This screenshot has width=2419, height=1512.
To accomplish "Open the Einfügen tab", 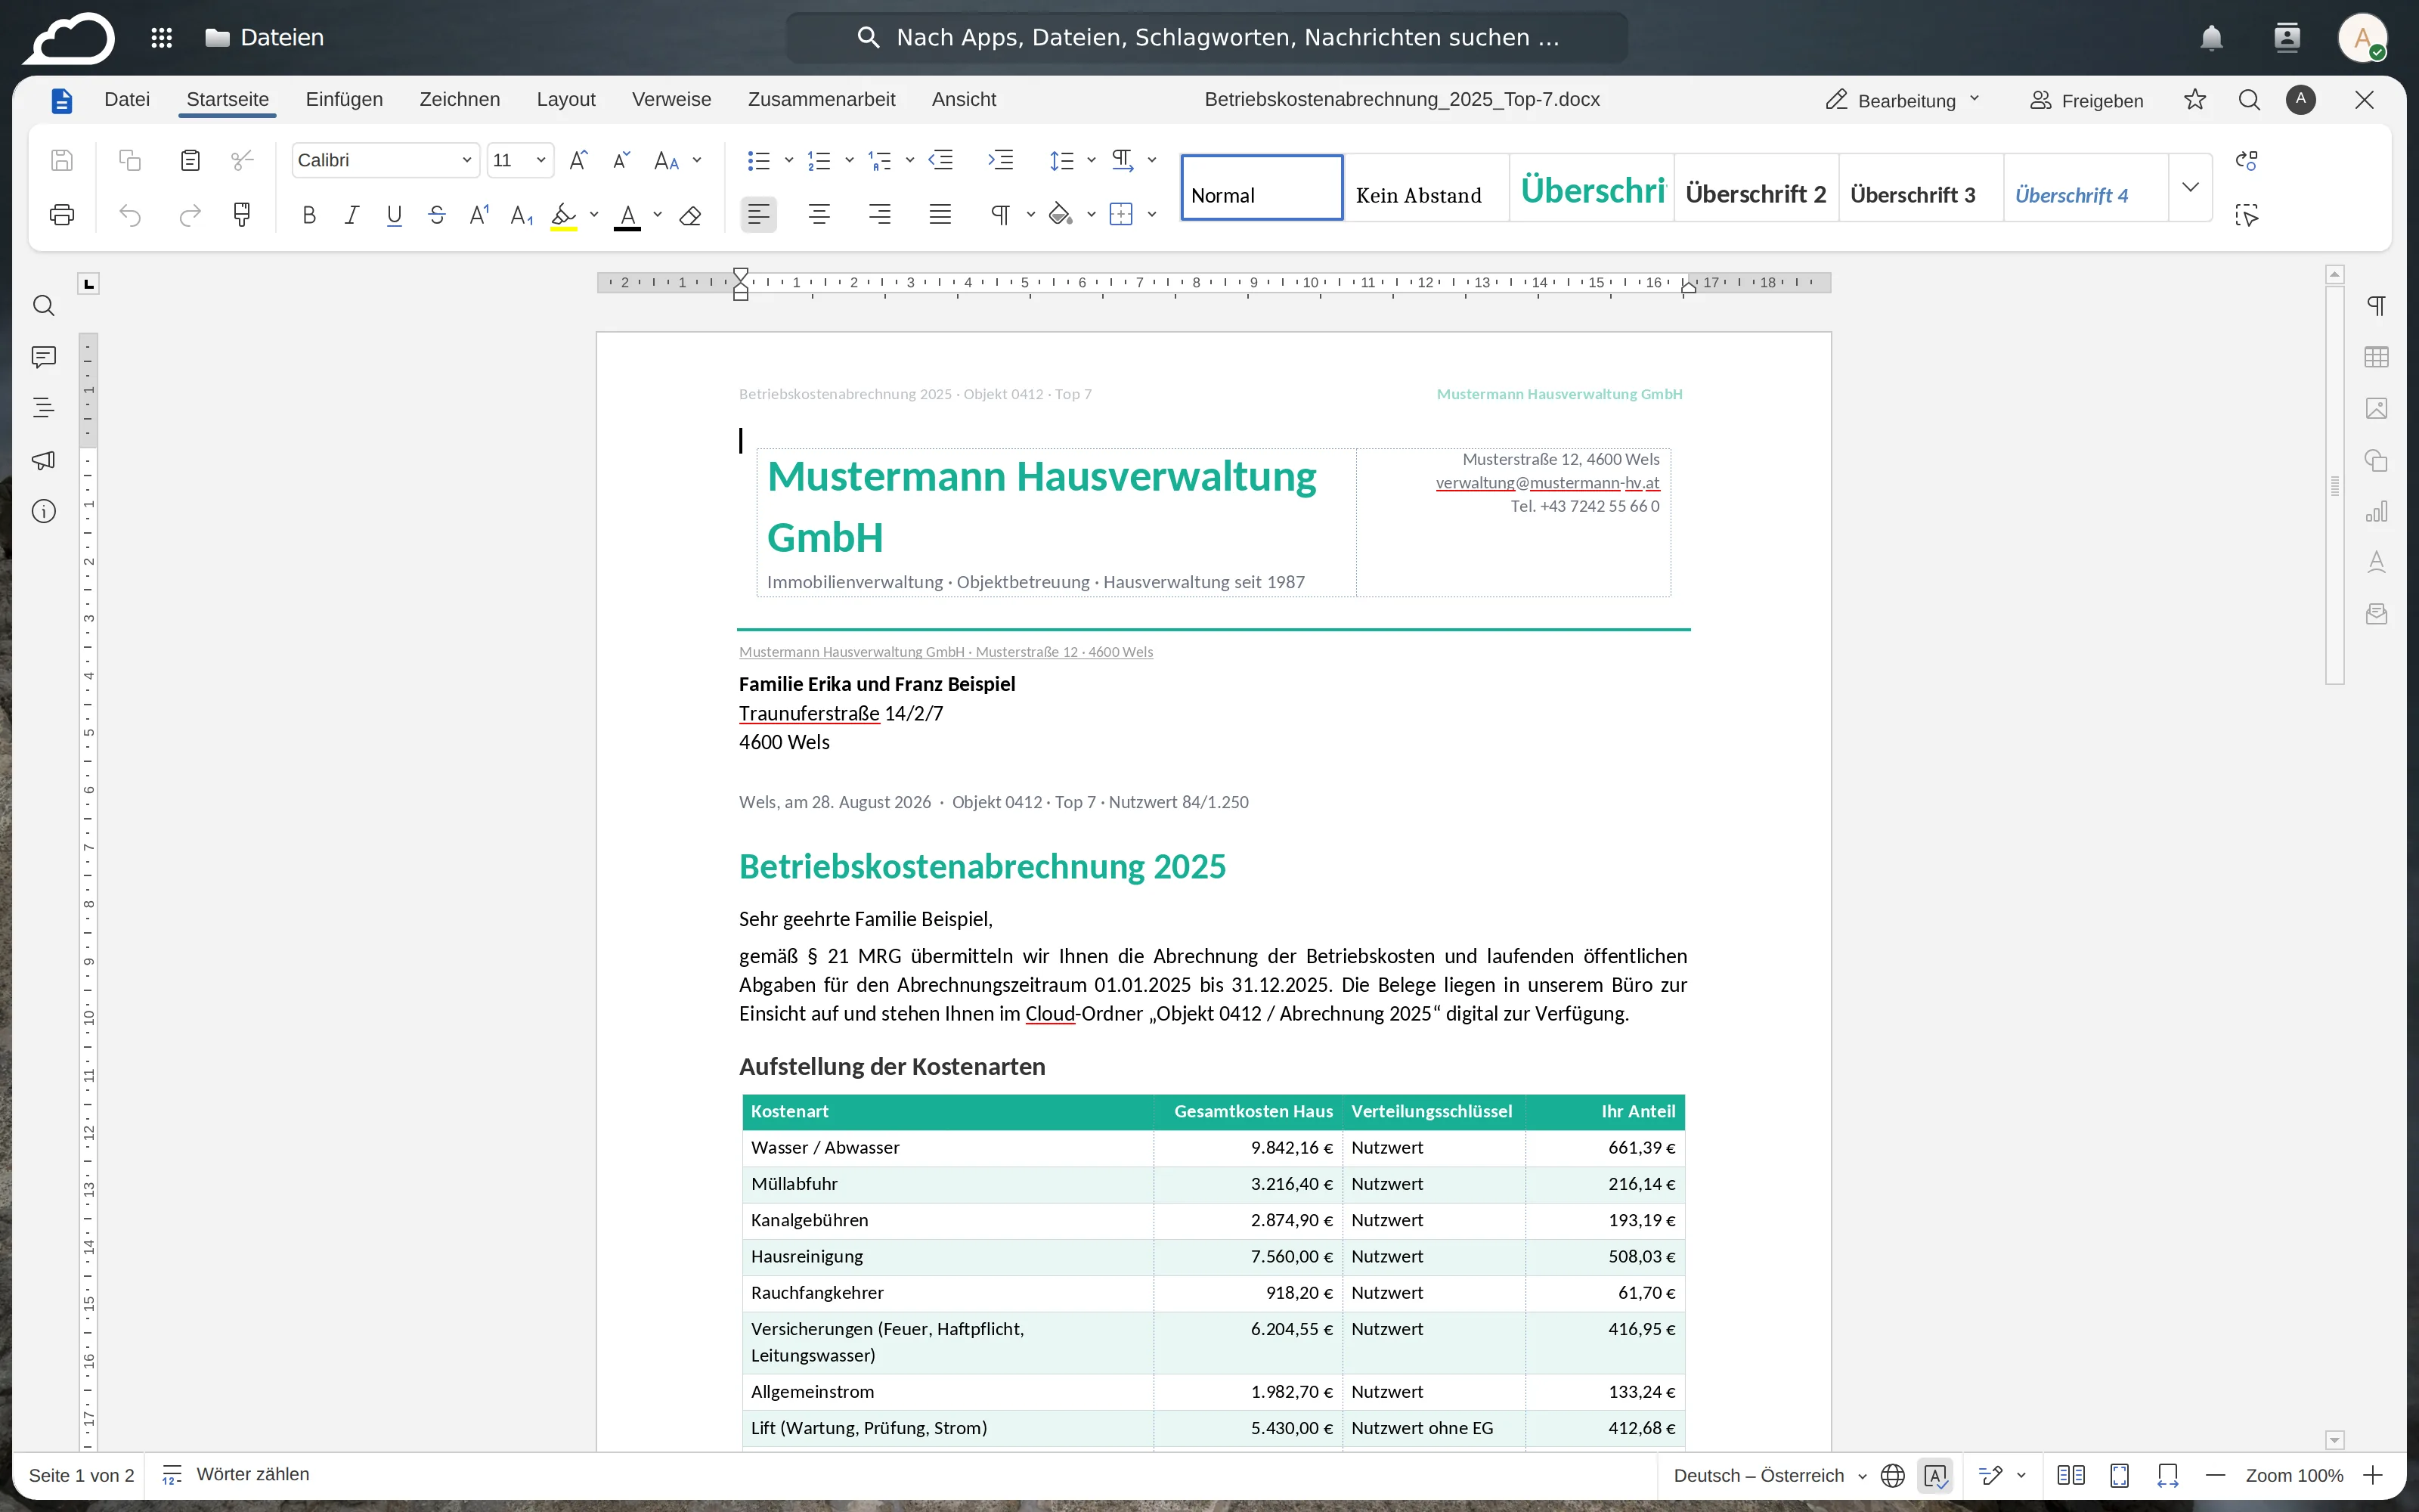I will [x=344, y=99].
